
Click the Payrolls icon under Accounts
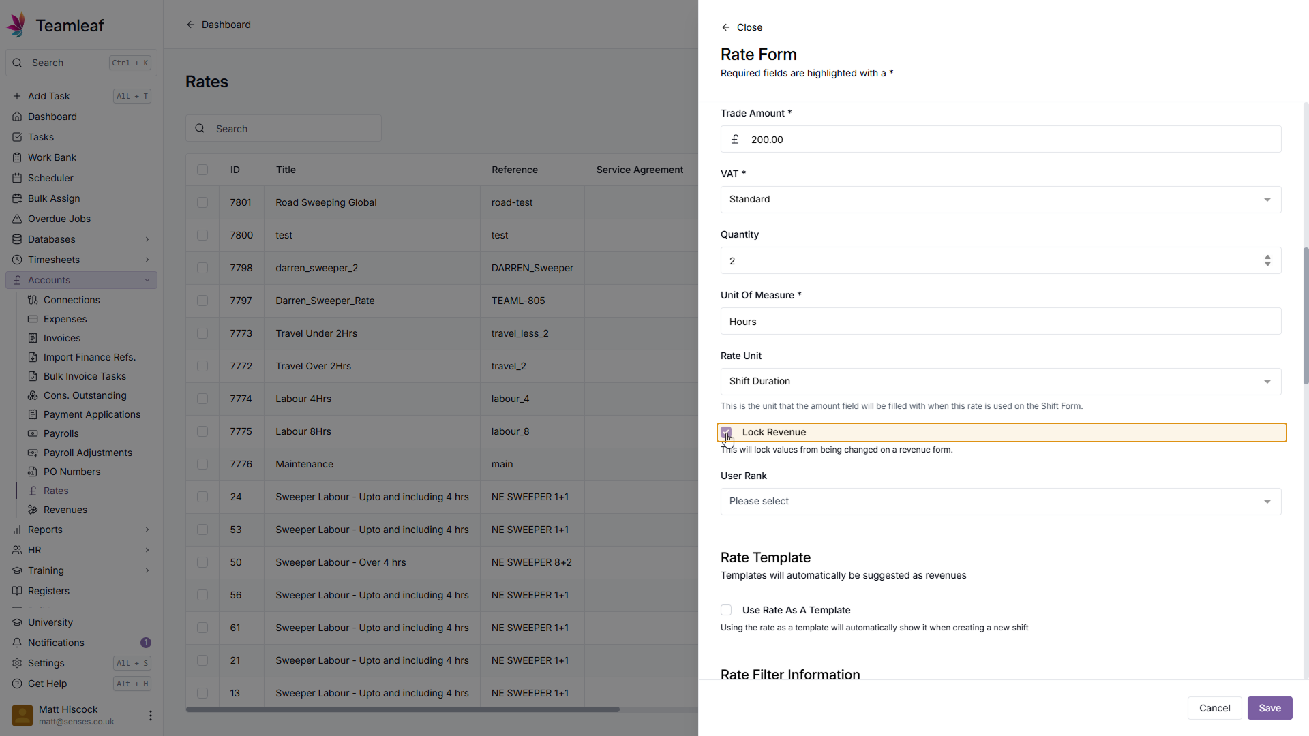point(33,433)
